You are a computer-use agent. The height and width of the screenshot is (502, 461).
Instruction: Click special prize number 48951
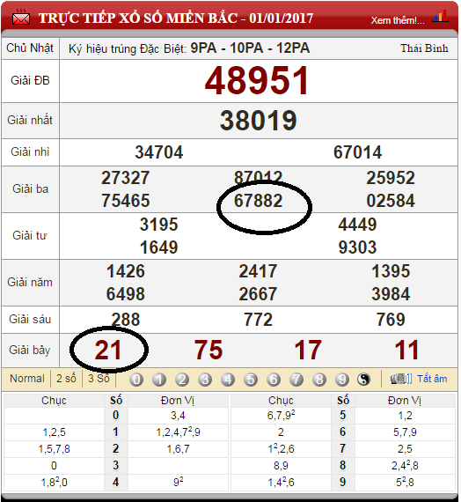257,81
